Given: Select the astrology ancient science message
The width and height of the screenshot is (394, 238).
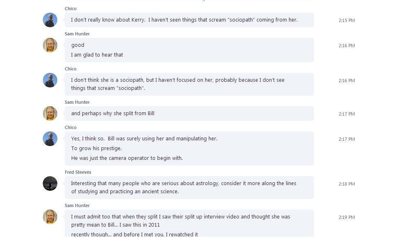Looking at the screenshot, I should click(x=189, y=188).
